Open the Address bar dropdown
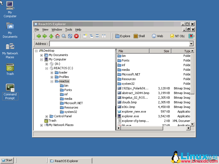Viewport: 219px width, 164px height. point(191,44)
